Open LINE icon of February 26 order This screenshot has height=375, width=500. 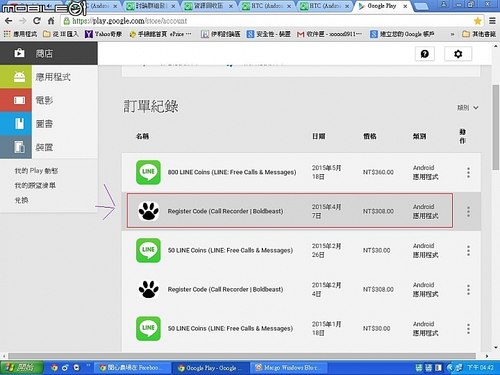click(149, 250)
